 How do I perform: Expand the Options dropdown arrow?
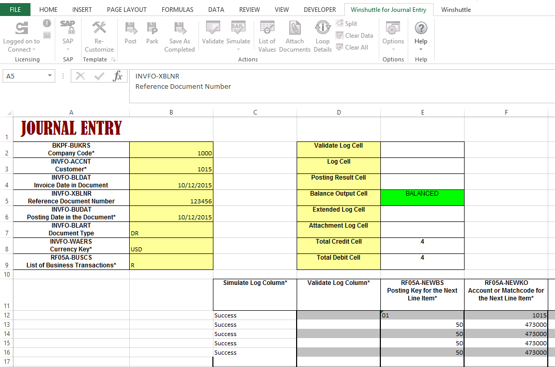click(393, 50)
